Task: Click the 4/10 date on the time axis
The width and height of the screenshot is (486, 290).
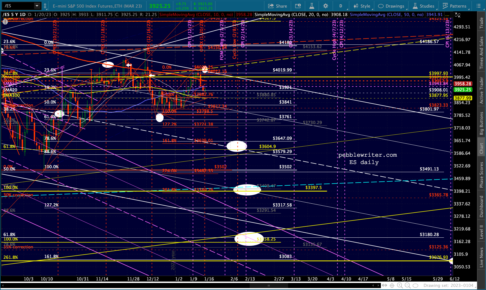Action: [346, 279]
